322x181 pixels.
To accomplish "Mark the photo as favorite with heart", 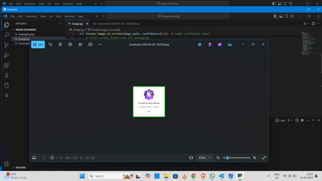I will (43, 158).
